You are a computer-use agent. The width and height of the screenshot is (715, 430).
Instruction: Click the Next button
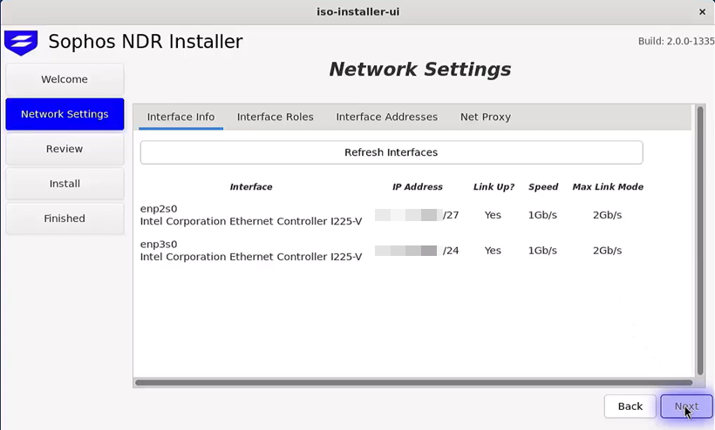[x=686, y=406]
